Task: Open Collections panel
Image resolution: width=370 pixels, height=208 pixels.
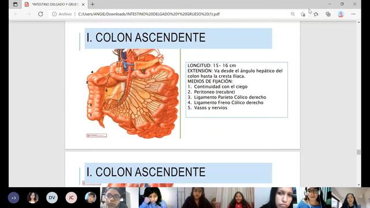Action: (328, 14)
